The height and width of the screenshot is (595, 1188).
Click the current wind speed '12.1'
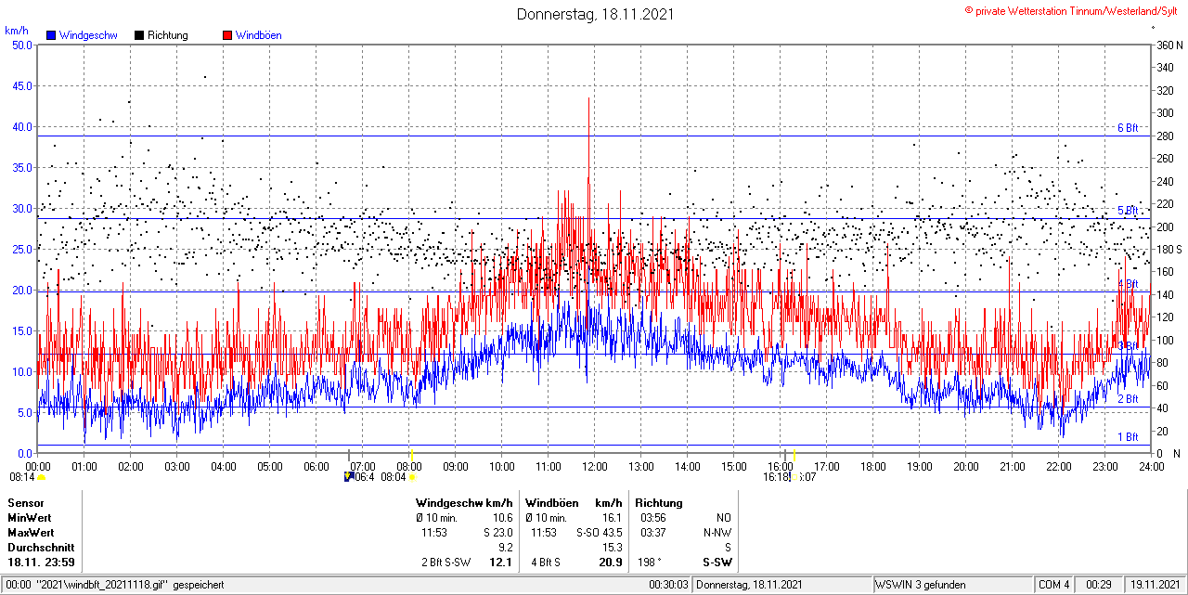(501, 563)
